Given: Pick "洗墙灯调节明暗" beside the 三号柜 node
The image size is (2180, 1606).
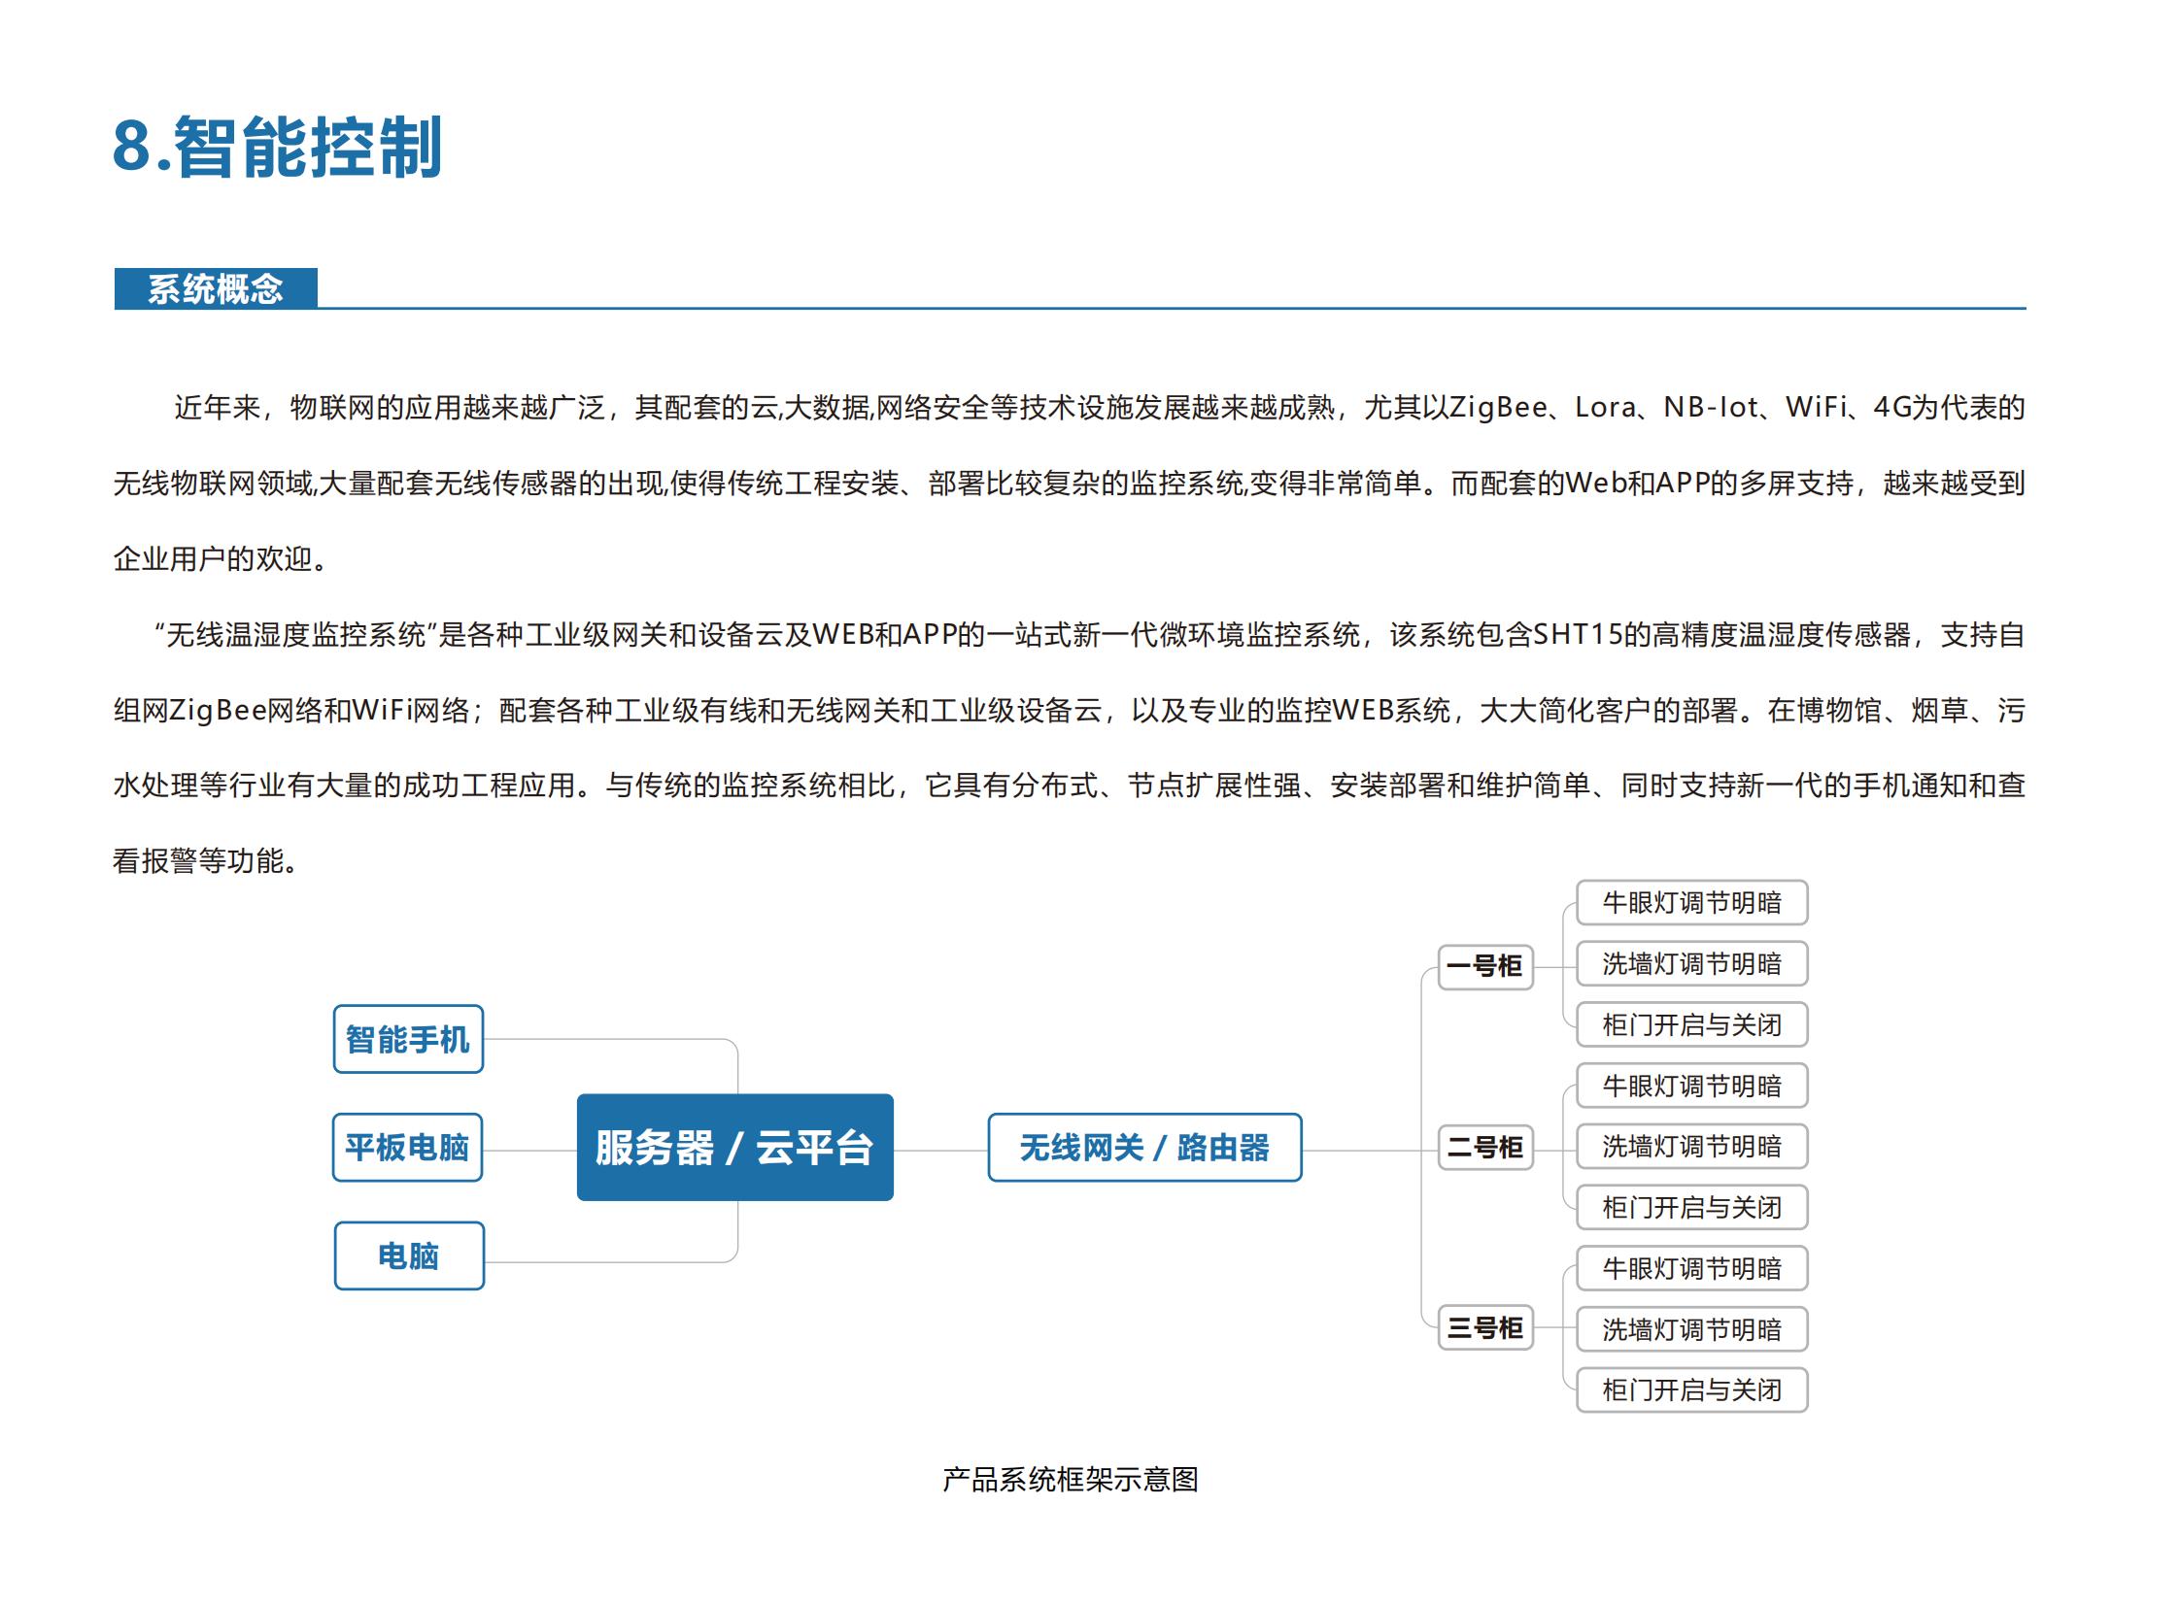Looking at the screenshot, I should 1691,1329.
